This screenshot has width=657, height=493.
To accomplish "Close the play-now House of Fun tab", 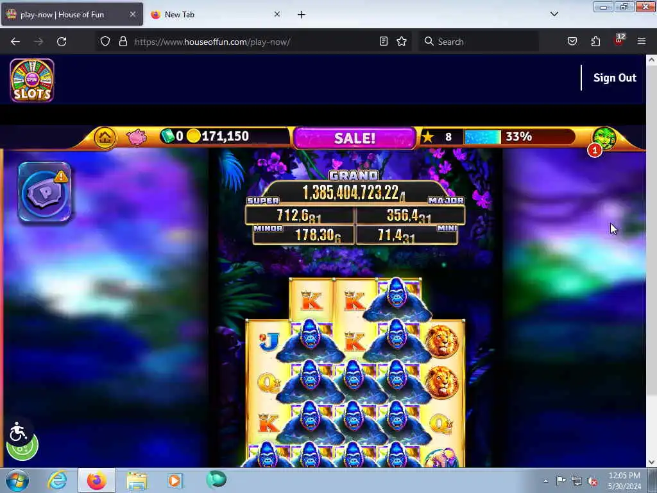I will point(132,14).
